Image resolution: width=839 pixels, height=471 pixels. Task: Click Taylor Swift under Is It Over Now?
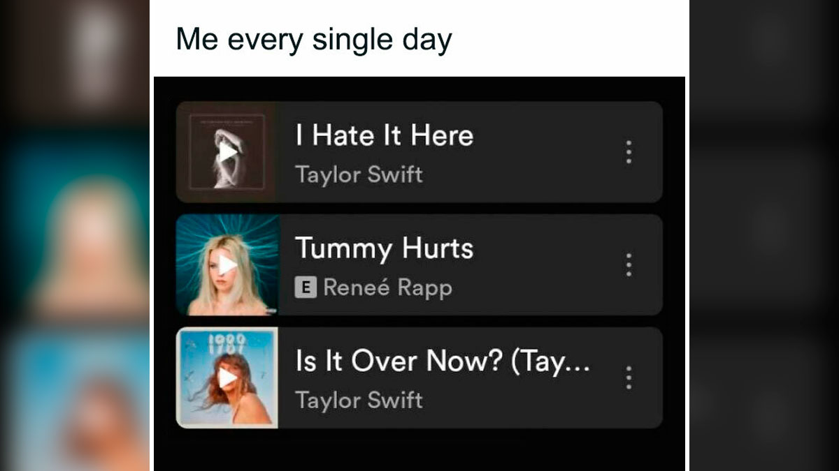coord(359,401)
